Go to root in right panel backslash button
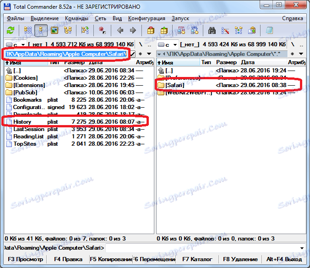Image resolution: width=310 pixels, height=268 pixels. (293, 44)
